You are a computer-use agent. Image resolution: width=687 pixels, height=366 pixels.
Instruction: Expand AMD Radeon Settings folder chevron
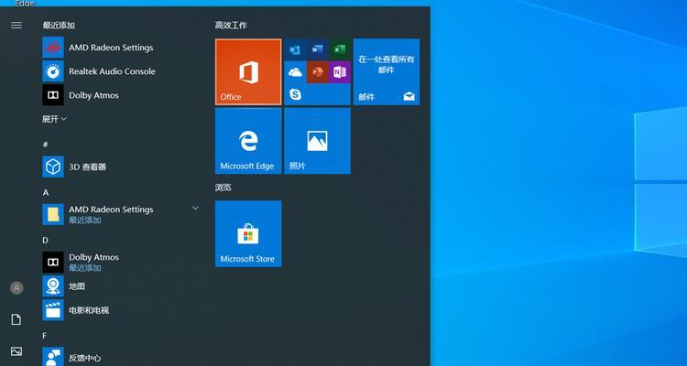[195, 209]
